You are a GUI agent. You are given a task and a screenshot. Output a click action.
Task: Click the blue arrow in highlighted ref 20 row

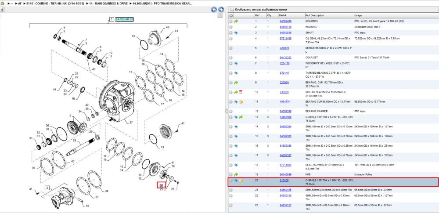click(236, 181)
